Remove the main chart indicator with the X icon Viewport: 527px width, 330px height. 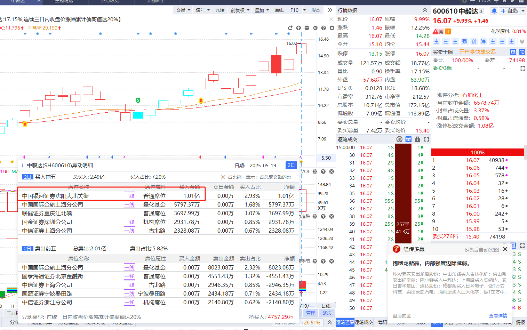click(332, 28)
